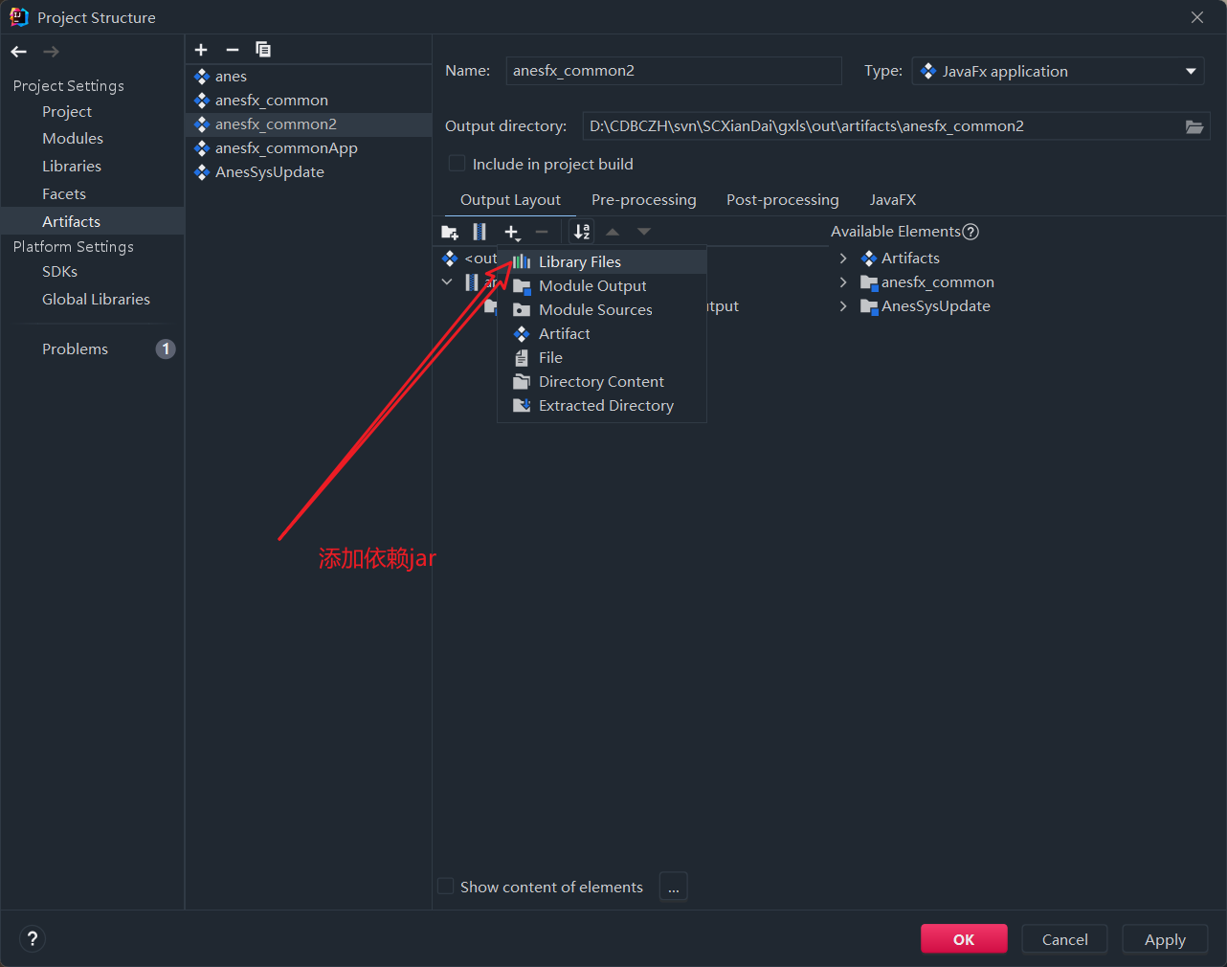Open Global Libraries in the sidebar

96,300
